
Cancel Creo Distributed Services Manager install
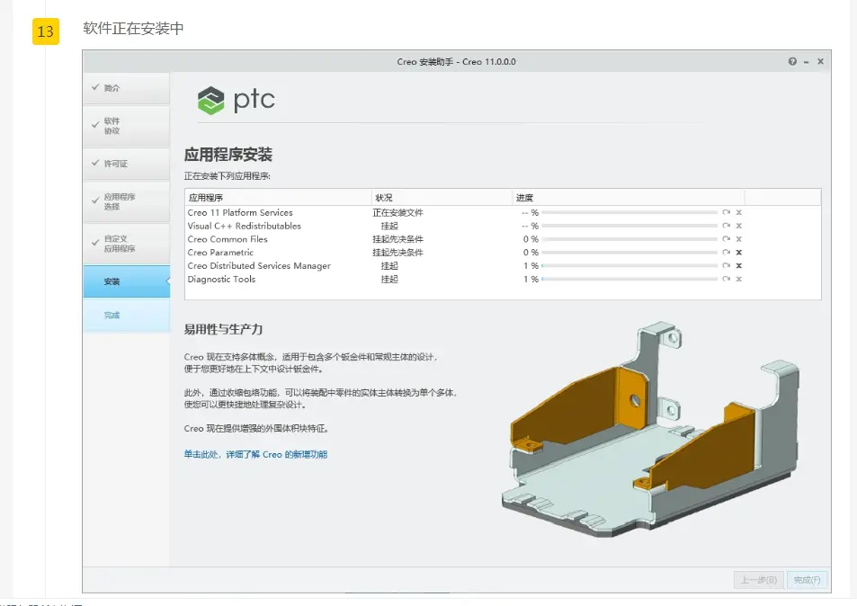point(738,265)
